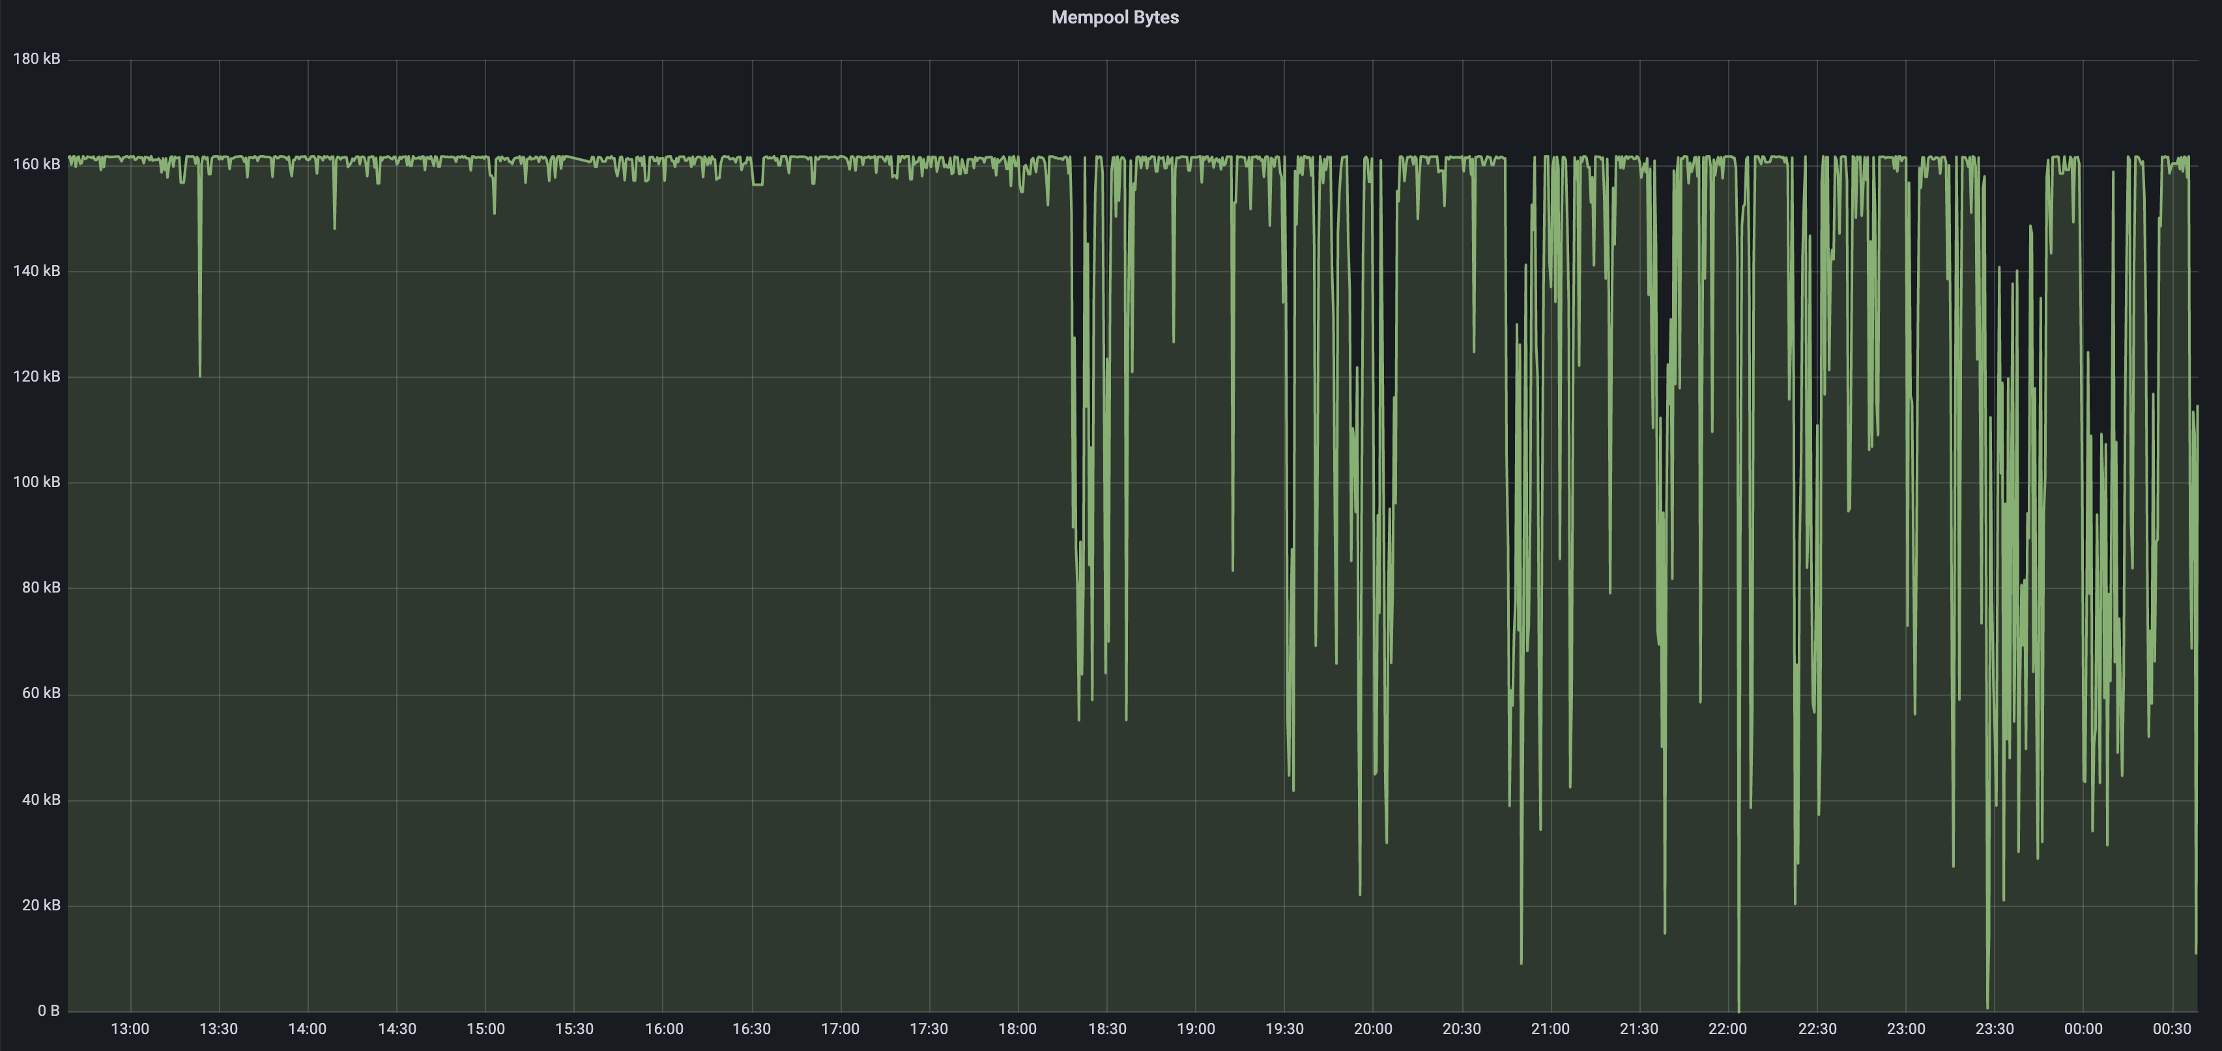Click inside the flat graph region near 16:00
Image resolution: width=2222 pixels, height=1051 pixels.
(664, 517)
